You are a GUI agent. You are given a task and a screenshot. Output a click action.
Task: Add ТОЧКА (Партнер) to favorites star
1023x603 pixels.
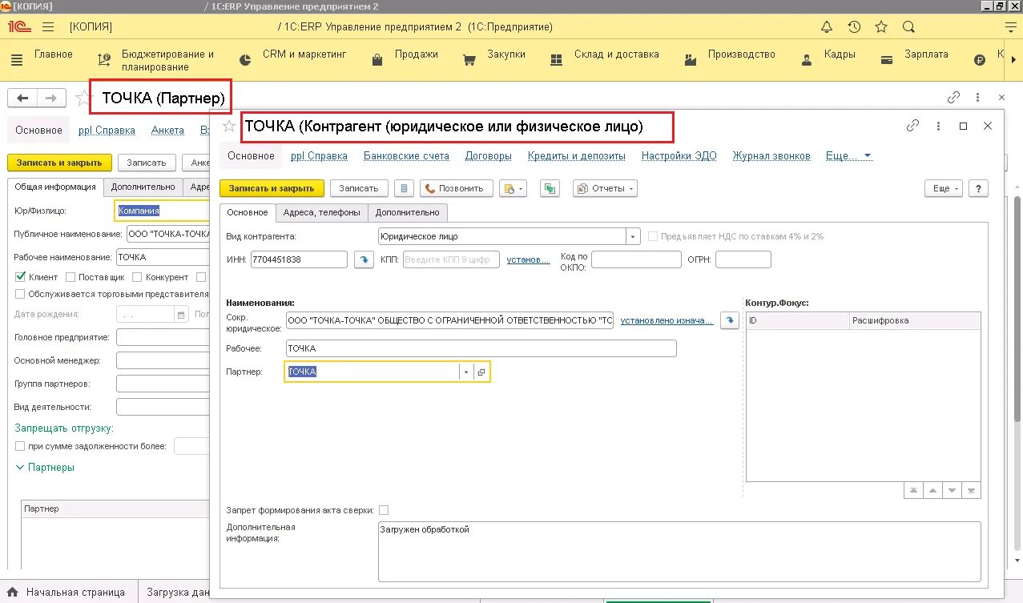(x=82, y=98)
